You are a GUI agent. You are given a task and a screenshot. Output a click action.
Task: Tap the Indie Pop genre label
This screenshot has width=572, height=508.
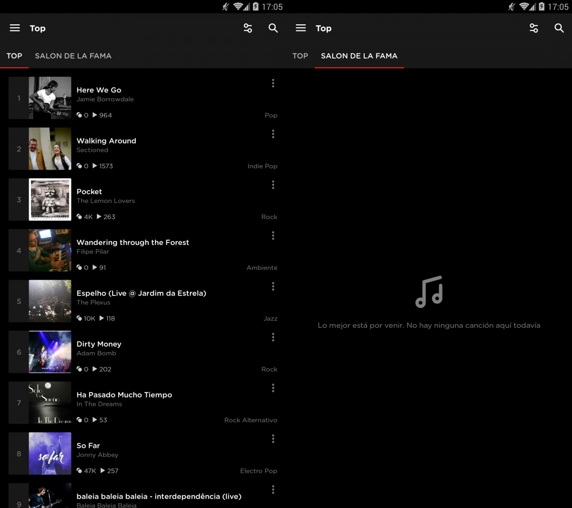pos(262,166)
